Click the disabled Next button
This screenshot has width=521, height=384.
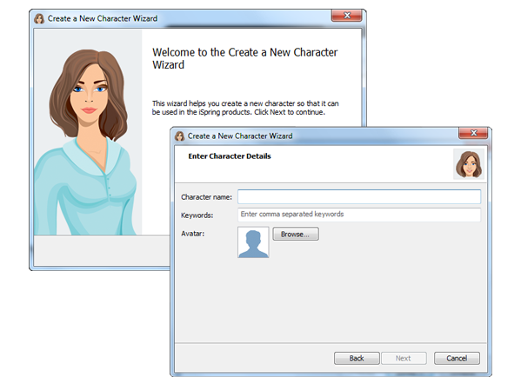[x=404, y=358]
